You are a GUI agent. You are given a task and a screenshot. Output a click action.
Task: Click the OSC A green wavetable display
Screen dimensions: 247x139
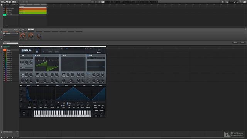pyautogui.click(x=47, y=66)
